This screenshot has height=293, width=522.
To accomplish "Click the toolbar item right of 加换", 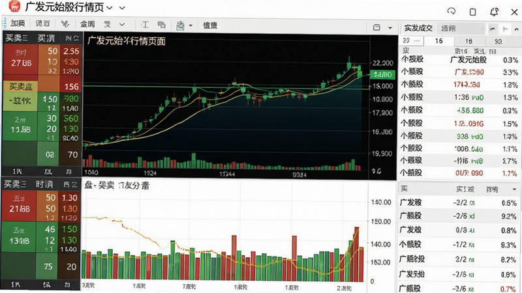I will click(42, 23).
